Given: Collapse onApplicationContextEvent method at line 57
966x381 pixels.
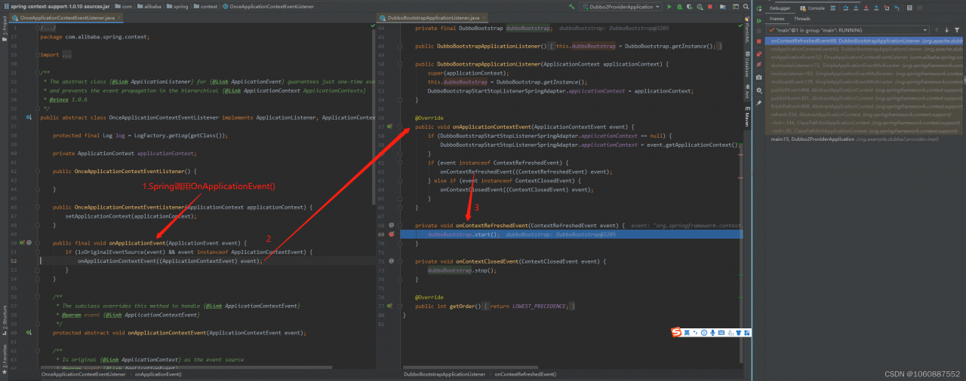Looking at the screenshot, I should [400, 126].
